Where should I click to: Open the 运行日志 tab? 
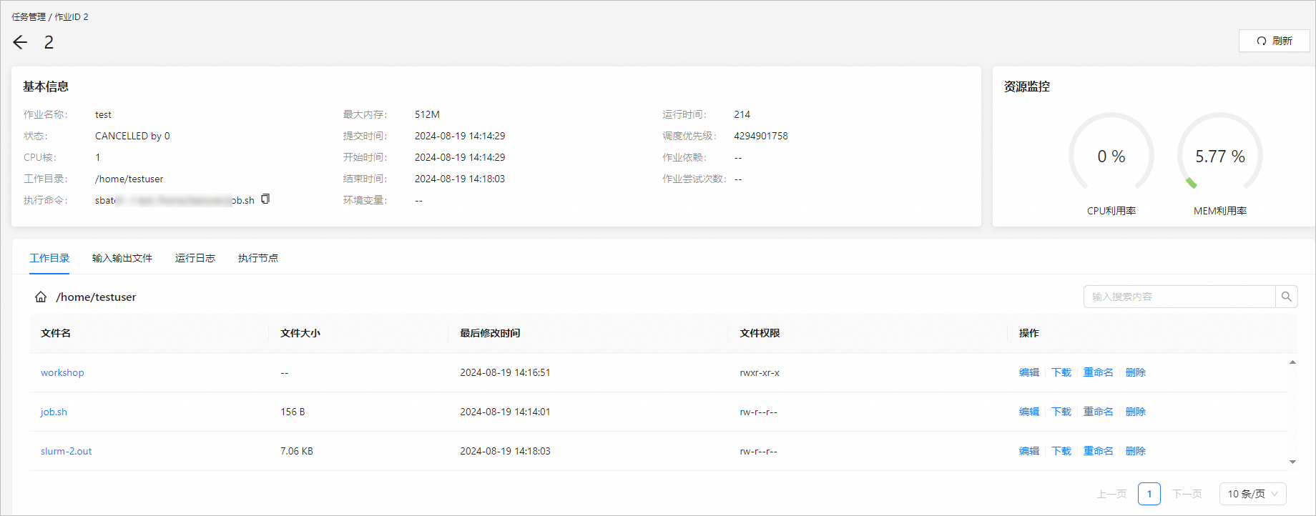point(195,258)
